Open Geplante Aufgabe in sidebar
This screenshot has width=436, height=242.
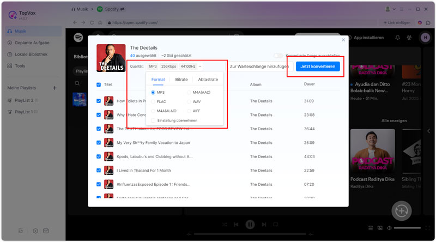click(33, 43)
